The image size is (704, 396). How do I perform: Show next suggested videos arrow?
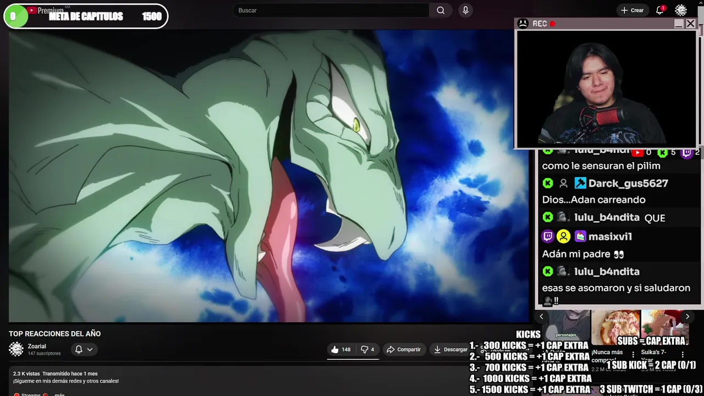point(687,316)
